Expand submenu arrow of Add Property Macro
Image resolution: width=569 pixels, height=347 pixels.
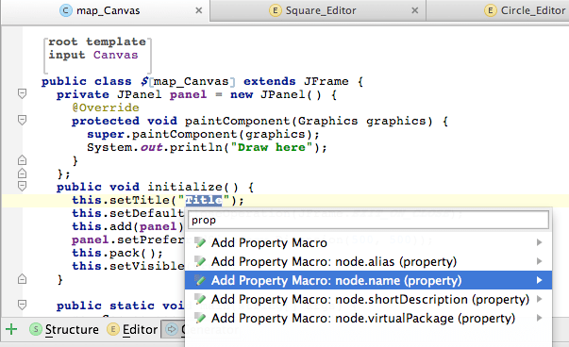(539, 242)
